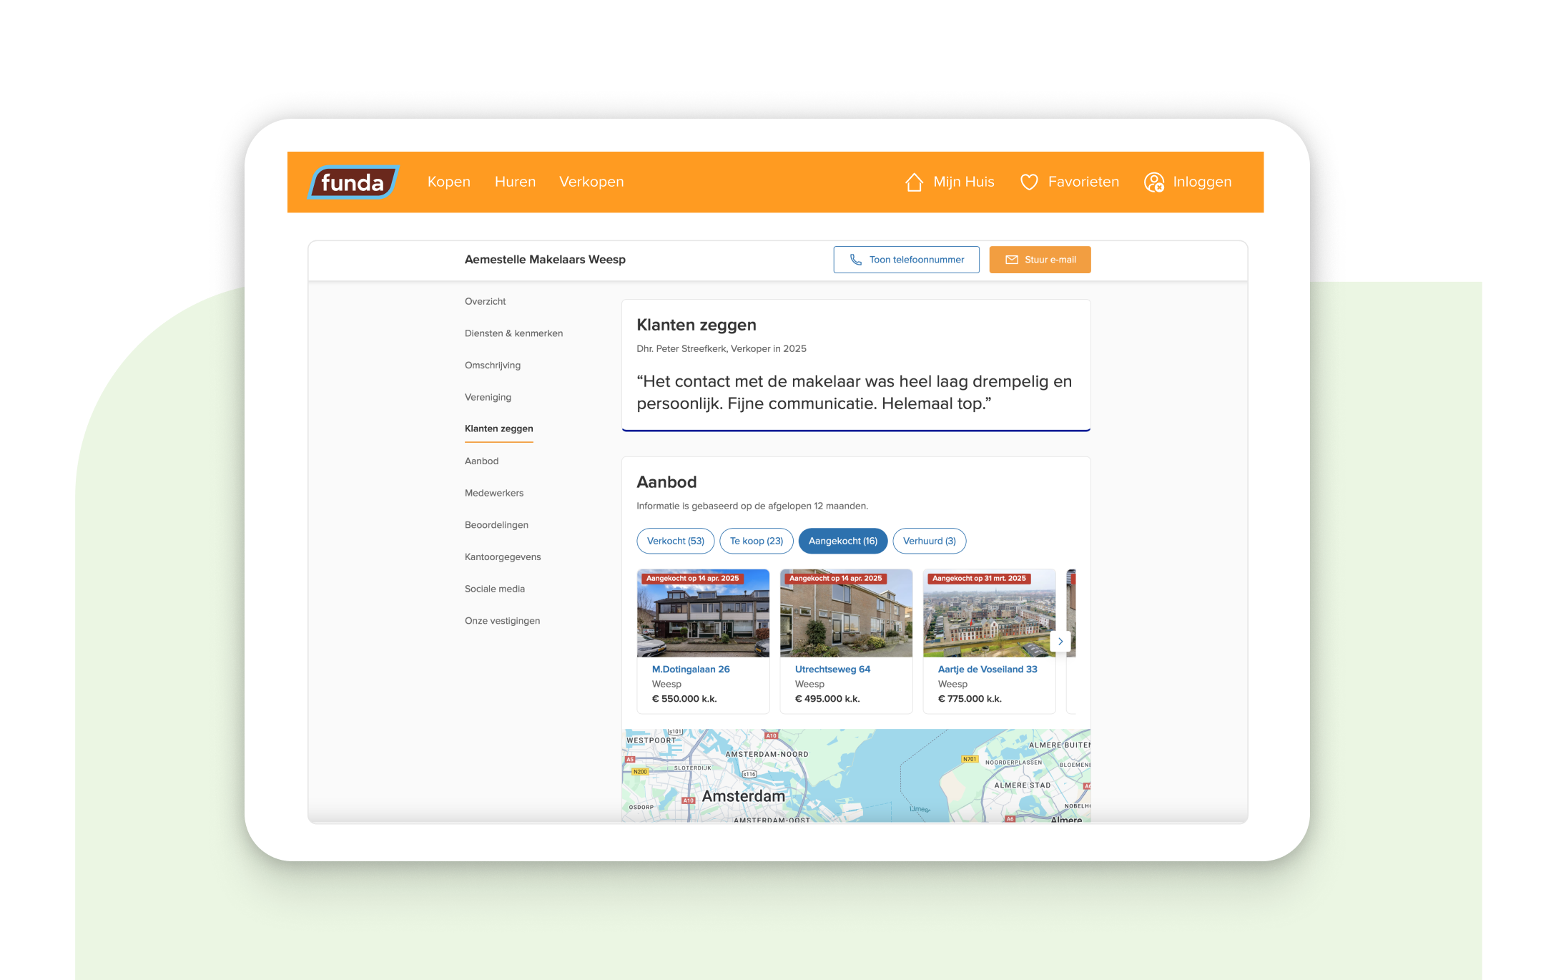Jump to Sociale media section
Image resolution: width=1556 pixels, height=980 pixels.
click(x=495, y=589)
